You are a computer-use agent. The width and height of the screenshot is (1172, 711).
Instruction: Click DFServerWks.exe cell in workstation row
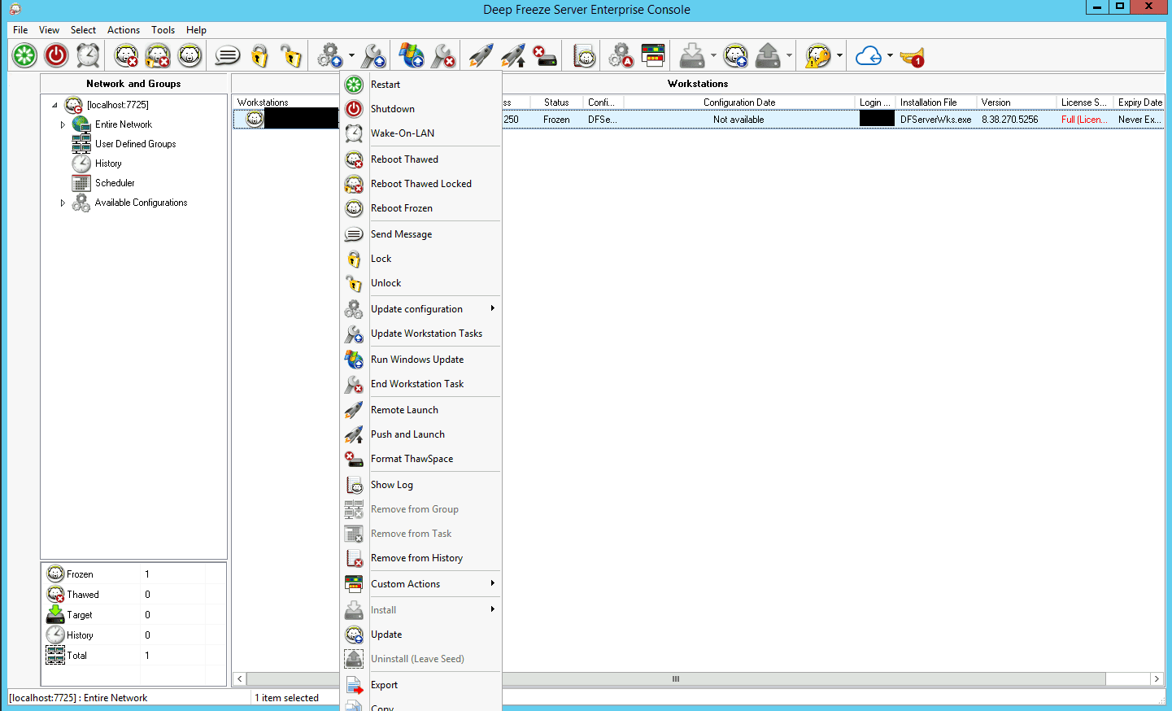[935, 120]
